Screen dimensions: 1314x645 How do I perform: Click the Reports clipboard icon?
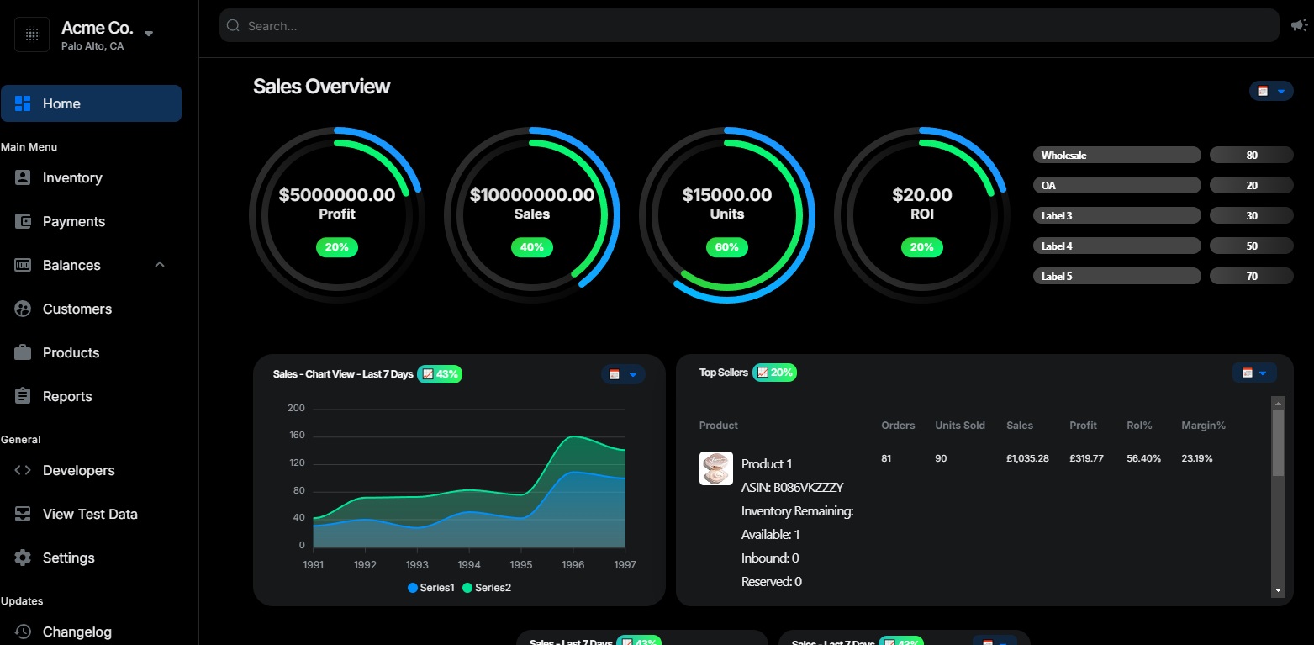(x=23, y=396)
